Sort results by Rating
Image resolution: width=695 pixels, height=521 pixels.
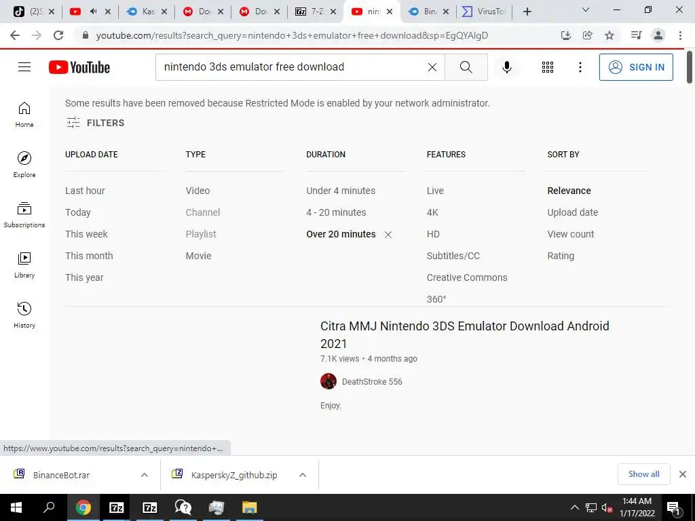(x=561, y=256)
